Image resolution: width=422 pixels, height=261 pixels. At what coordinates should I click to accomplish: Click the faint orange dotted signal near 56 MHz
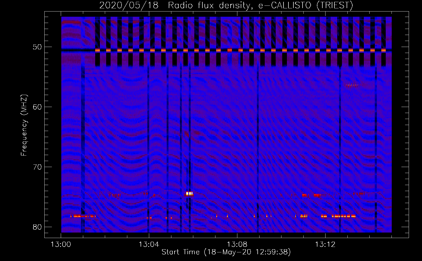(x=354, y=85)
